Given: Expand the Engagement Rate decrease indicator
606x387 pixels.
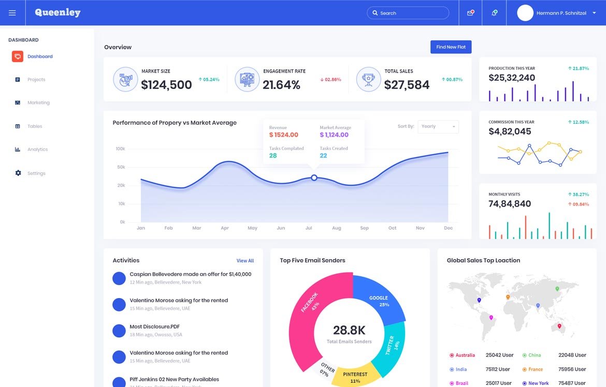Looking at the screenshot, I should tap(331, 79).
